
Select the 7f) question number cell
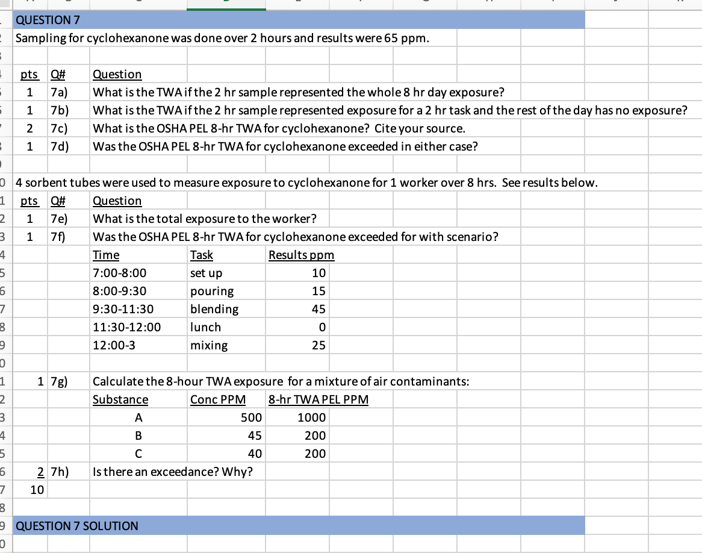click(x=69, y=237)
